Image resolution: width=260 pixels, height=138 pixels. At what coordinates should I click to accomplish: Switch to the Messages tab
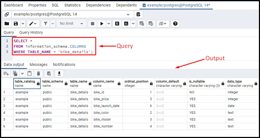click(38, 64)
